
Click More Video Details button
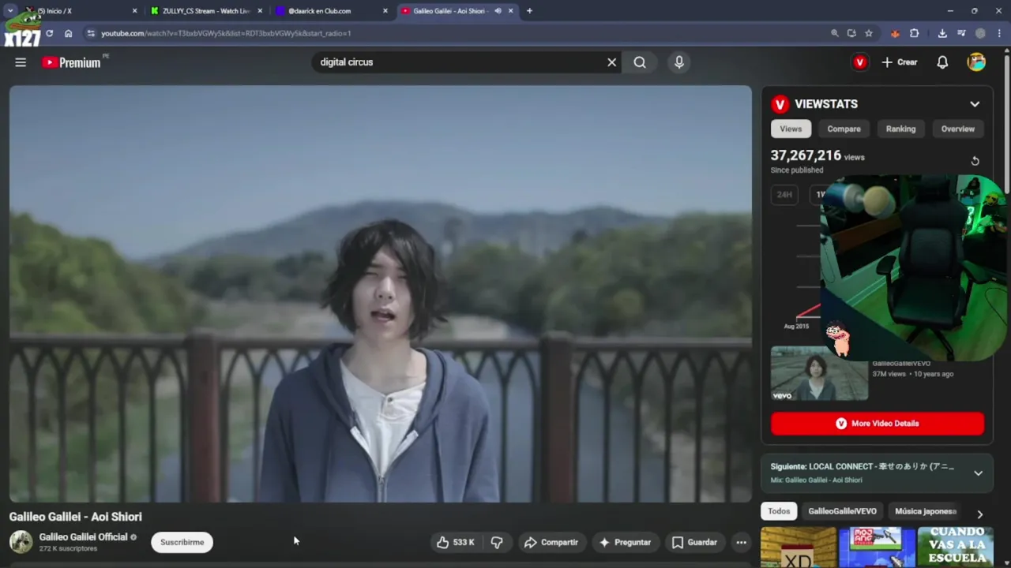[878, 424]
